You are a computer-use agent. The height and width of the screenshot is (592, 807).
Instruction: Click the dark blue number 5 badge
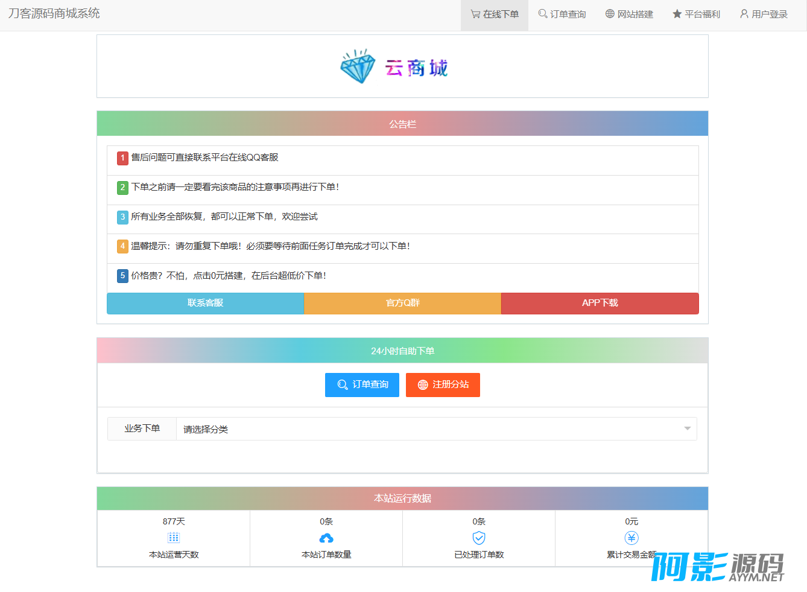pyautogui.click(x=122, y=276)
